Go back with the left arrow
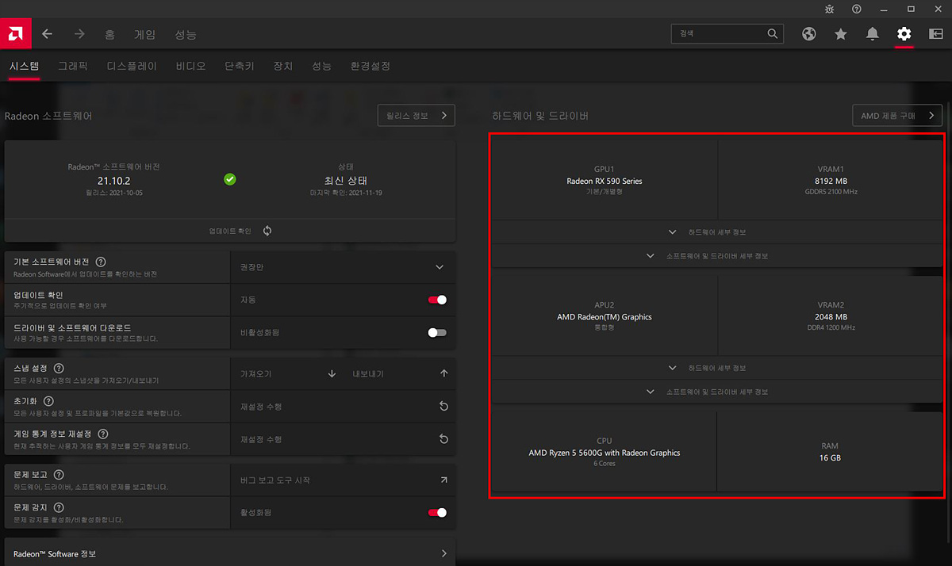Image resolution: width=952 pixels, height=566 pixels. point(48,34)
